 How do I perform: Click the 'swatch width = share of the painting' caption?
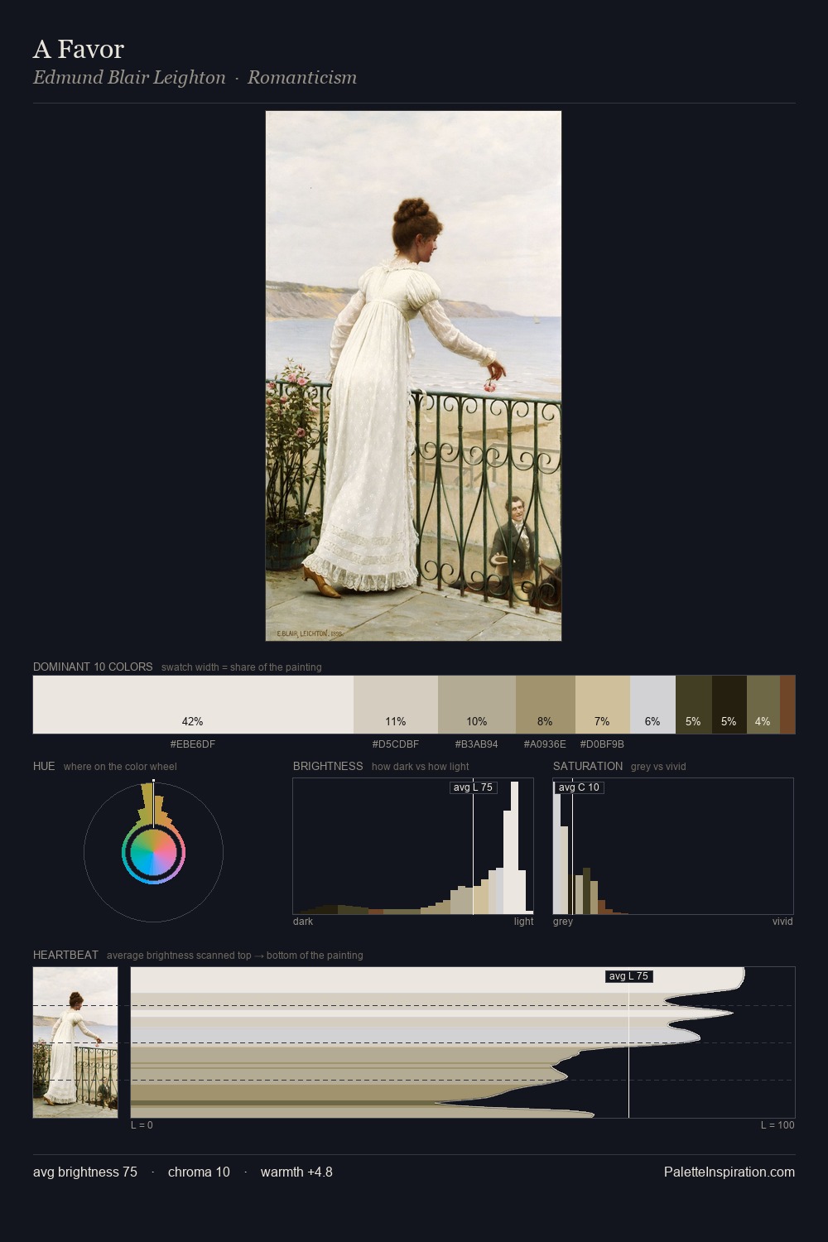pos(242,667)
